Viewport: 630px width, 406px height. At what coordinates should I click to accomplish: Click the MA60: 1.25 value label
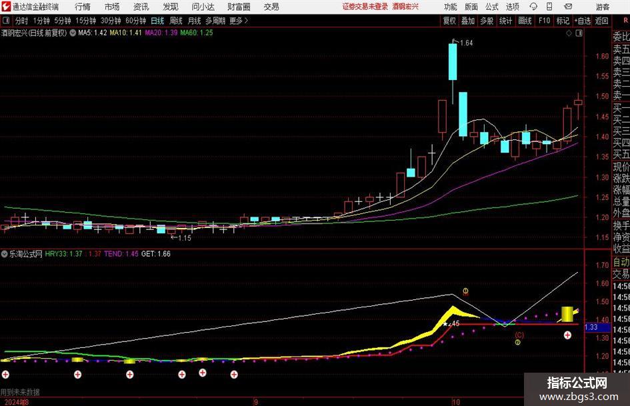point(197,33)
